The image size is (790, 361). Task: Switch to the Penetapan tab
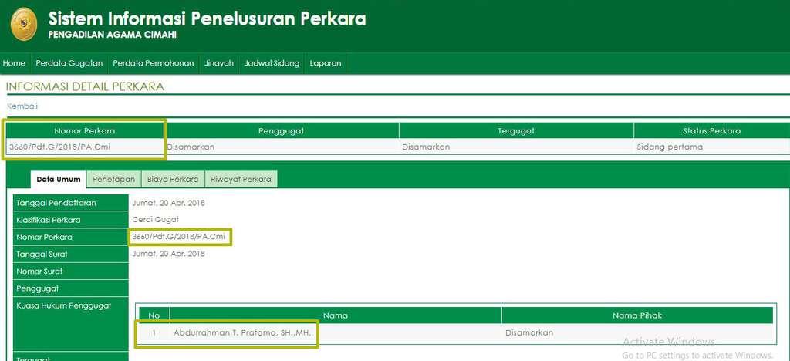tap(114, 179)
